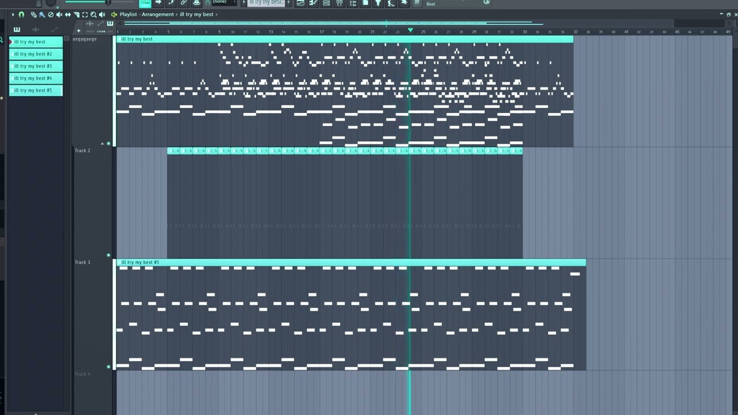Select the Slip tool
The image size is (738, 415).
[x=68, y=14]
